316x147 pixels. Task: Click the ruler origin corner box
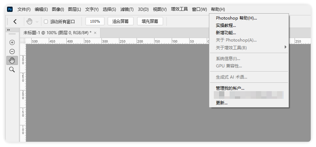point(23,41)
